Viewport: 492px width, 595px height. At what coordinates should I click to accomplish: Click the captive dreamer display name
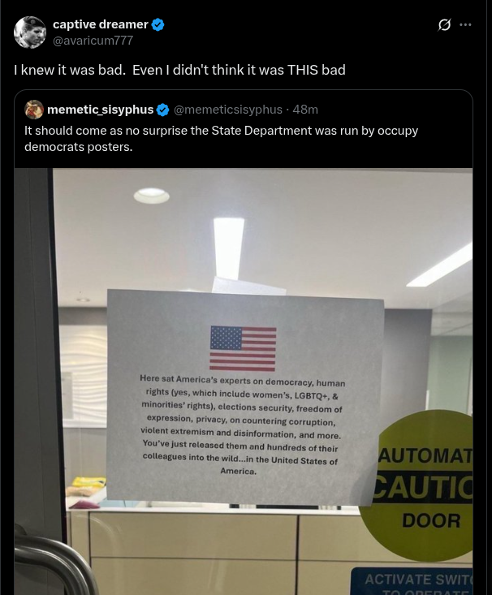(x=100, y=24)
